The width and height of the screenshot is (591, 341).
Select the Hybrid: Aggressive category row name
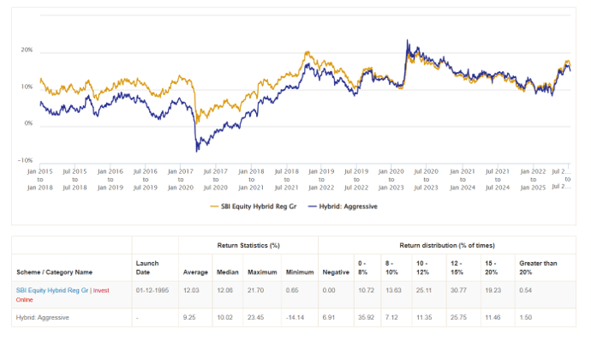[x=43, y=318]
